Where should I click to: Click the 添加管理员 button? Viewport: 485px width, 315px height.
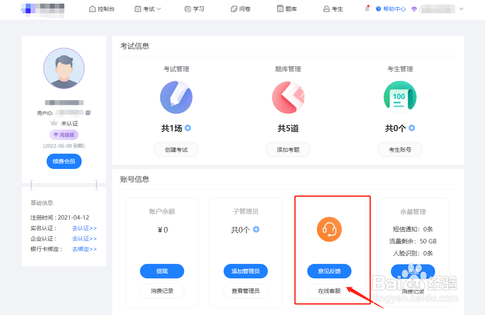pos(246,271)
